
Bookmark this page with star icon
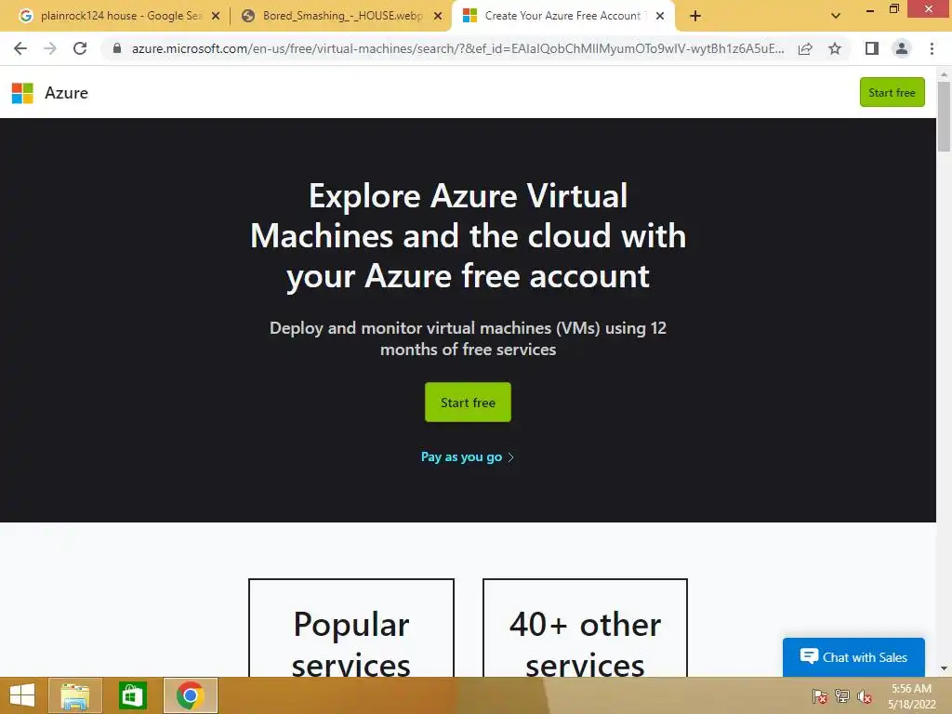835,48
